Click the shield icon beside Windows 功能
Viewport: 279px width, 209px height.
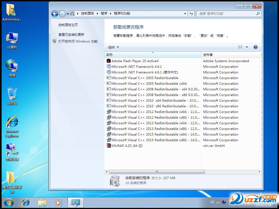pos(54,41)
